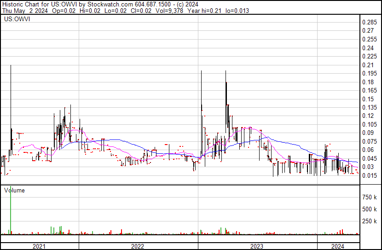382x250 pixels.
Task: Click the 250 k volume axis label
Action: [x=370, y=221]
